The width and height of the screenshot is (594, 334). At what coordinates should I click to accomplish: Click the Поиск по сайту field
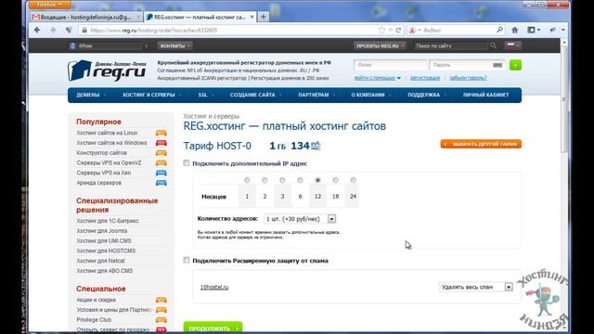pyautogui.click(x=451, y=45)
